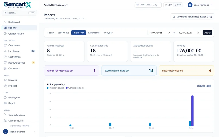Click the Customers people icon
This screenshot has width=219, height=137.
pyautogui.click(x=5, y=68)
